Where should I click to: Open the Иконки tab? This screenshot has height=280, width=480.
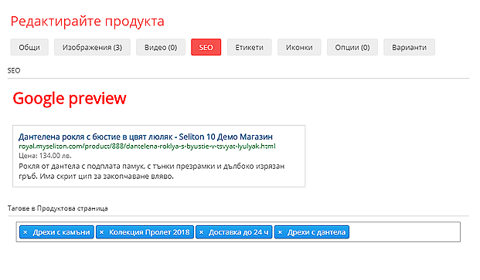299,47
